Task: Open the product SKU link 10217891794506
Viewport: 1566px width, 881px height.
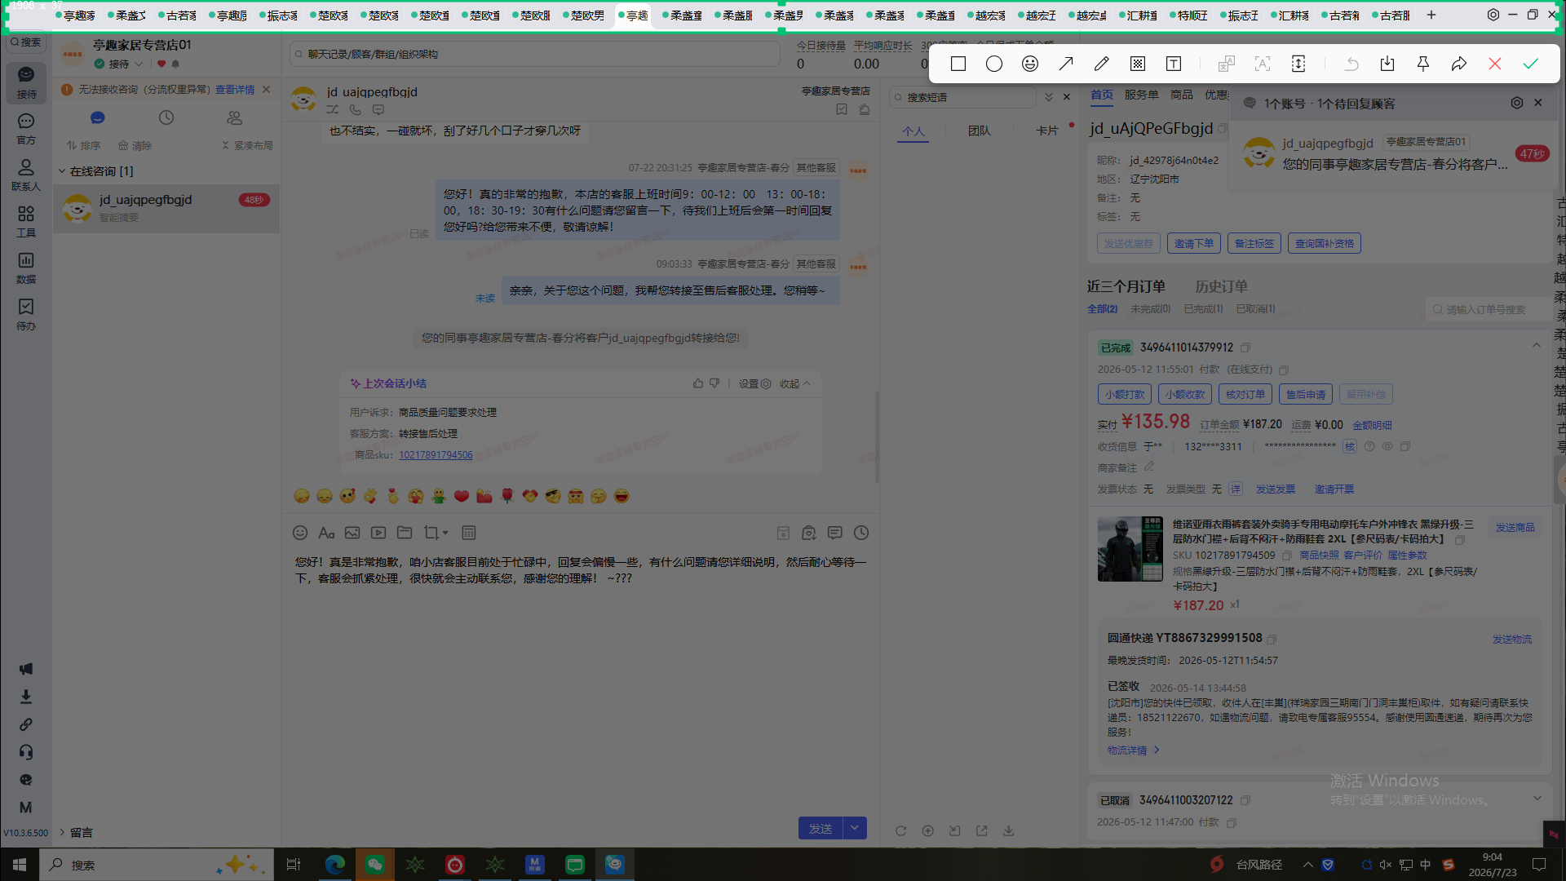Action: tap(436, 455)
